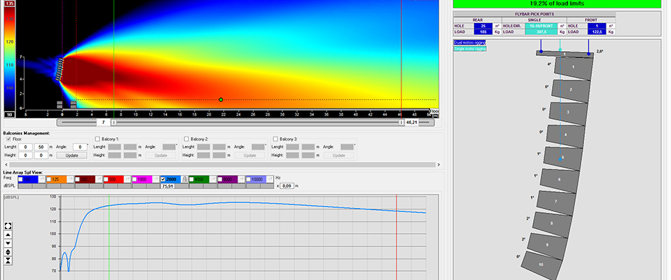
Task: Click the 2,6° flybar angle label
Action: tap(600, 51)
